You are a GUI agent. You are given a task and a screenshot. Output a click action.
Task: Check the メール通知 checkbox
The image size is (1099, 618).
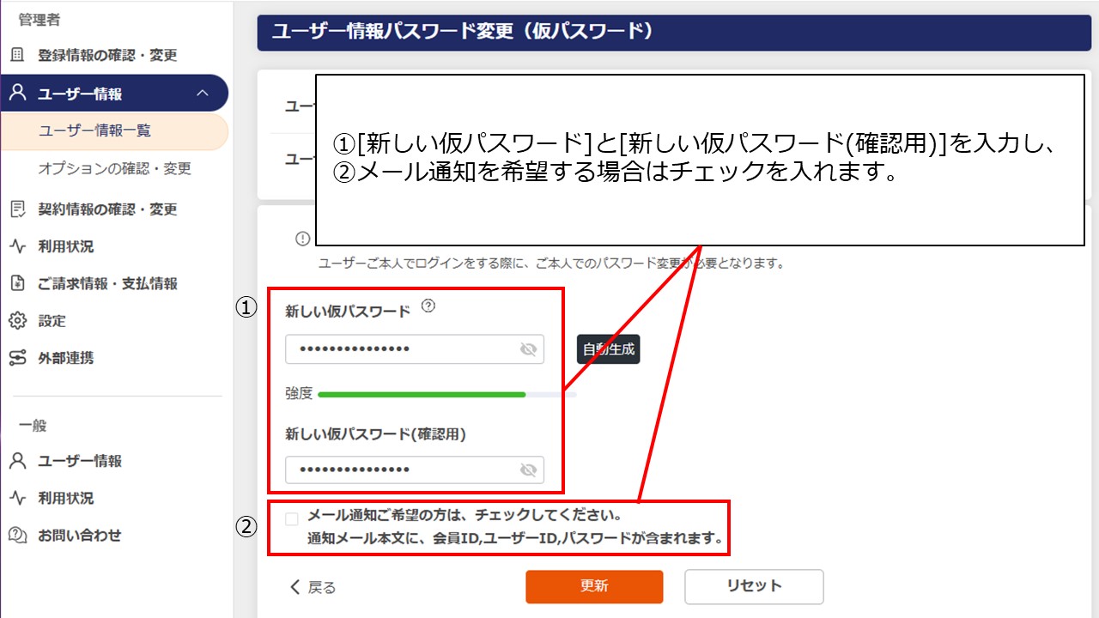pos(292,518)
